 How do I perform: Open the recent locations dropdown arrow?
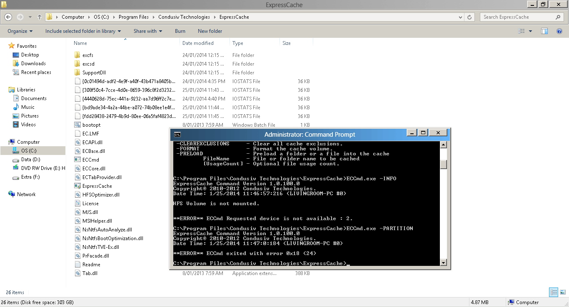coord(30,17)
